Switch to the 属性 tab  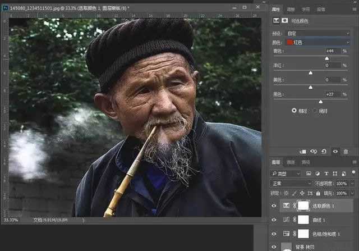(276, 10)
